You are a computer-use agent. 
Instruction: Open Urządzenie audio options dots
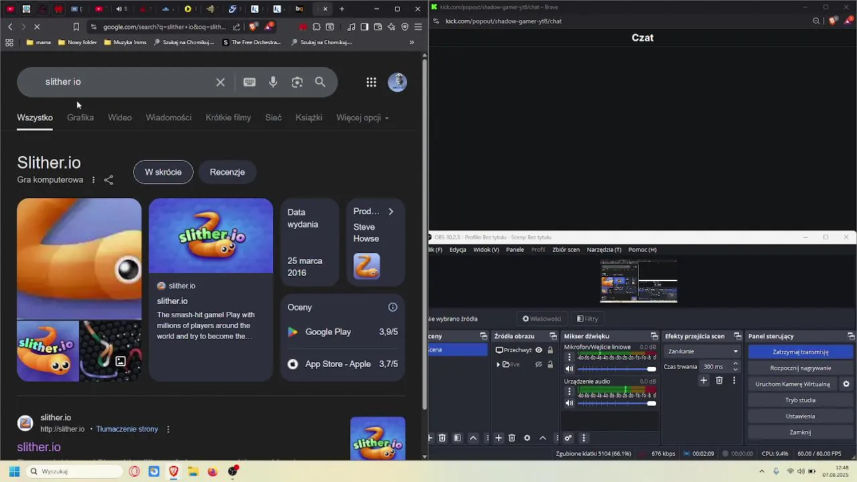click(x=570, y=391)
